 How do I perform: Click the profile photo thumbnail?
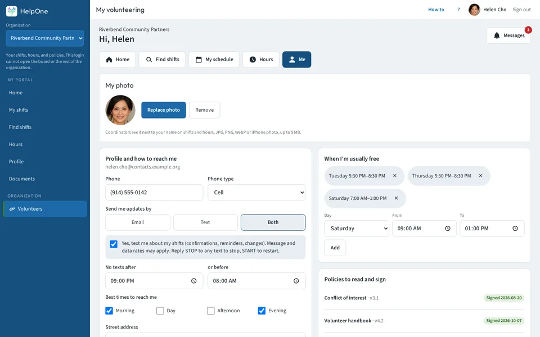(x=120, y=110)
